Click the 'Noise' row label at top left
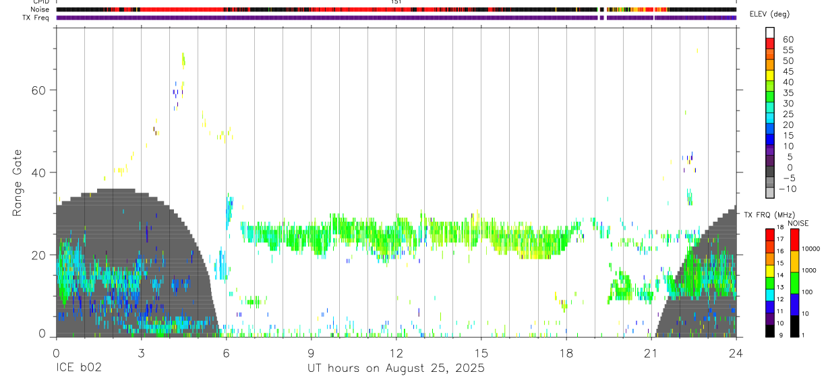 coord(40,9)
